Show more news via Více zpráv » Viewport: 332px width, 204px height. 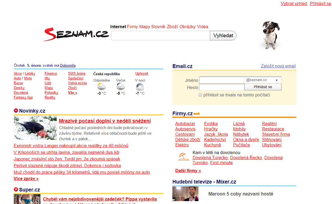click(26, 179)
